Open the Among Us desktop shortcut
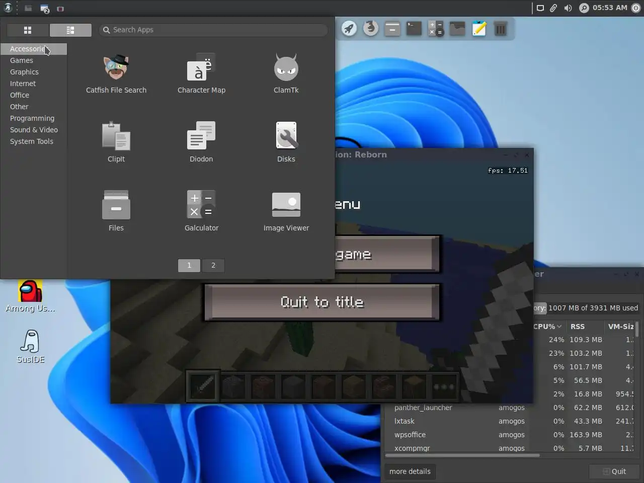This screenshot has height=483, width=644. 30,297
